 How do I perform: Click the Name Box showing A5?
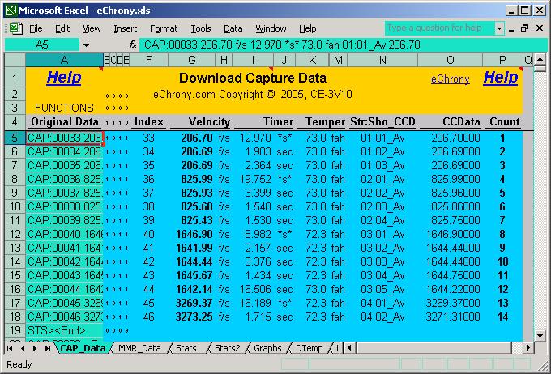42,45
